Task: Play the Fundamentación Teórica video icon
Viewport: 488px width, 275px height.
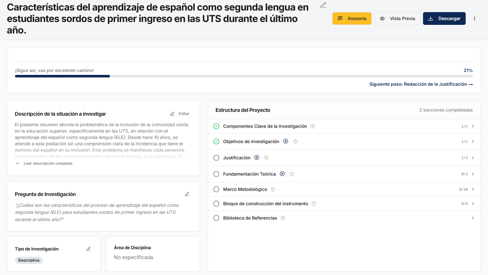Action: pyautogui.click(x=282, y=174)
